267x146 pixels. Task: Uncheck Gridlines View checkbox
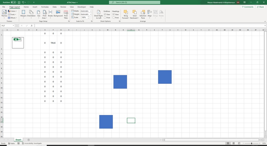pos(105,14)
